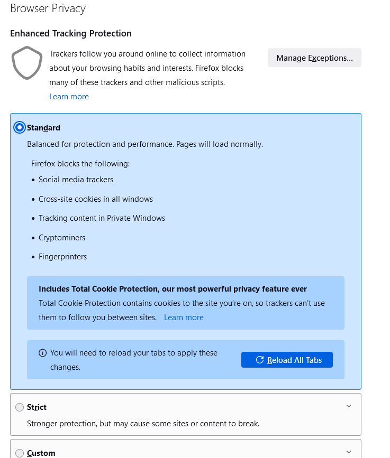
Task: Click the shield icon beside the tracker description
Action: tap(27, 63)
